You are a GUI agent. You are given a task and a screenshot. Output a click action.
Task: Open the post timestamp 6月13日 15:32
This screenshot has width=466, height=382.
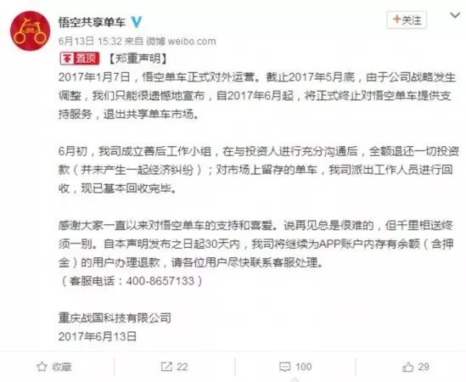(x=90, y=41)
